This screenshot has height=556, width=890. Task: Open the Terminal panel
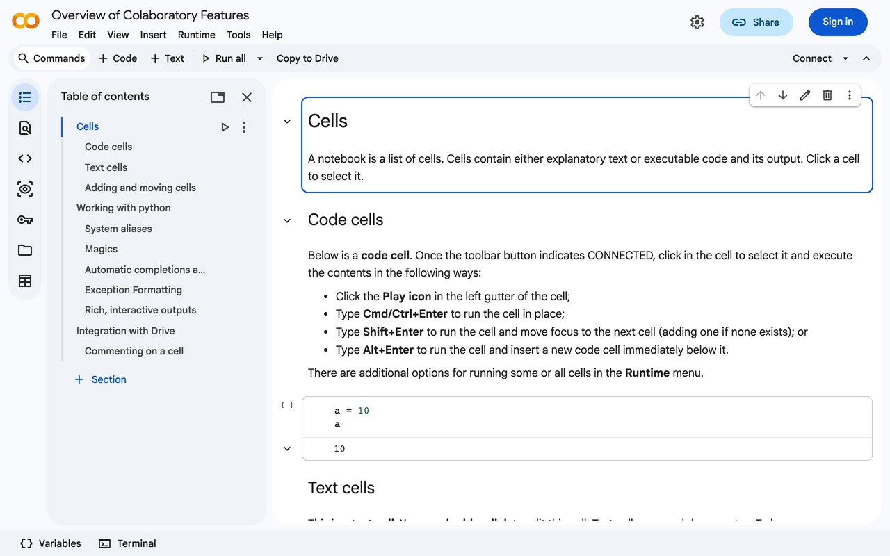127,543
